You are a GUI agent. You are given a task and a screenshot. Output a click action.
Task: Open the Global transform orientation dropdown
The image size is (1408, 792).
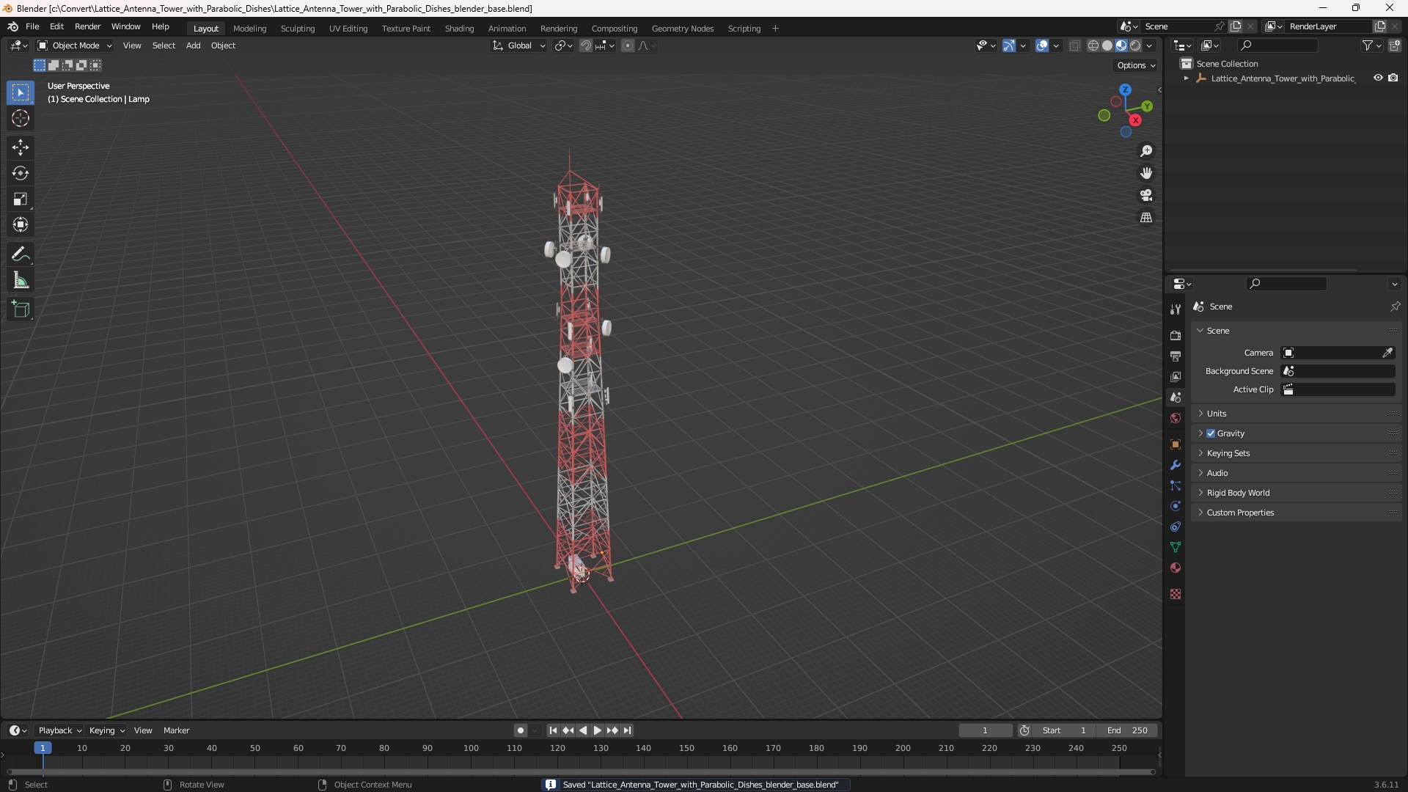(519, 45)
